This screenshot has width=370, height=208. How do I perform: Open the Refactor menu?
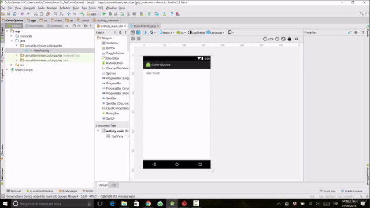65,8
